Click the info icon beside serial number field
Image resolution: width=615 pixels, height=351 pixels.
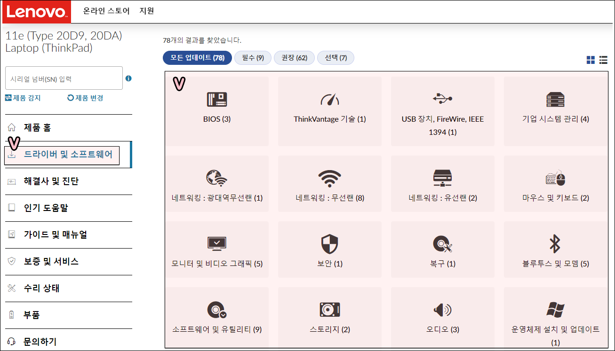(x=128, y=78)
